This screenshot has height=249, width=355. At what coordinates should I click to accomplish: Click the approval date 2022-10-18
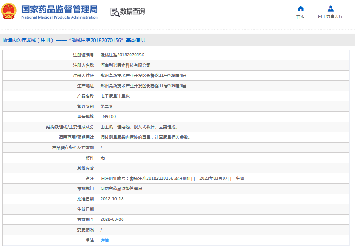(x=112, y=199)
